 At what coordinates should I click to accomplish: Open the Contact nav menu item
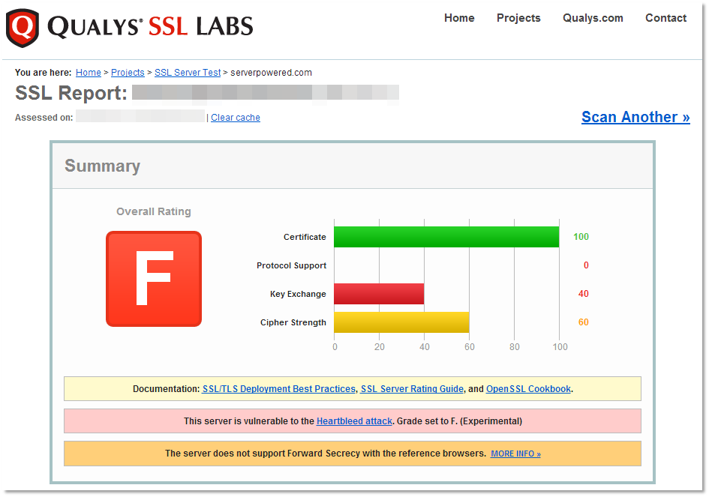(x=665, y=18)
